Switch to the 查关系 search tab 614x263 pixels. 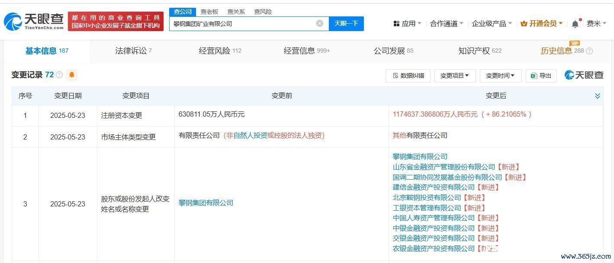[x=236, y=12]
